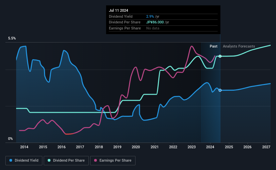Select the Dividend Per Share data point marker
Viewport: 276px width, 170px height.
[x=220, y=56]
